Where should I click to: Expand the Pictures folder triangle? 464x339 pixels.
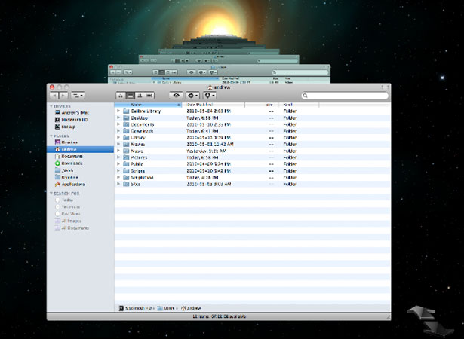(118, 157)
